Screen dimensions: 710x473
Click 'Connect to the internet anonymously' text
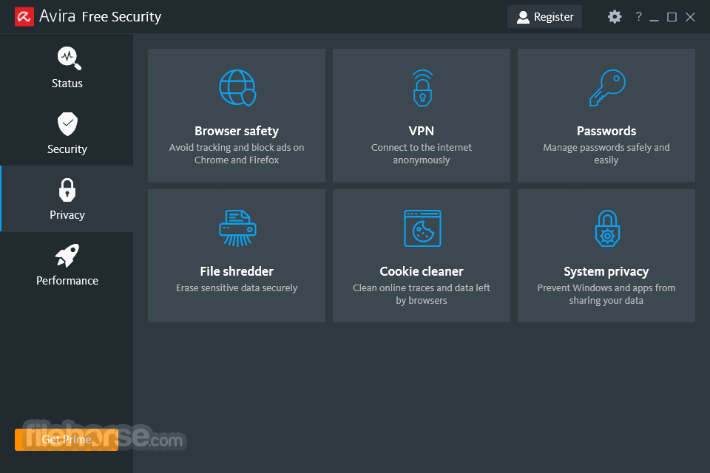(x=421, y=154)
